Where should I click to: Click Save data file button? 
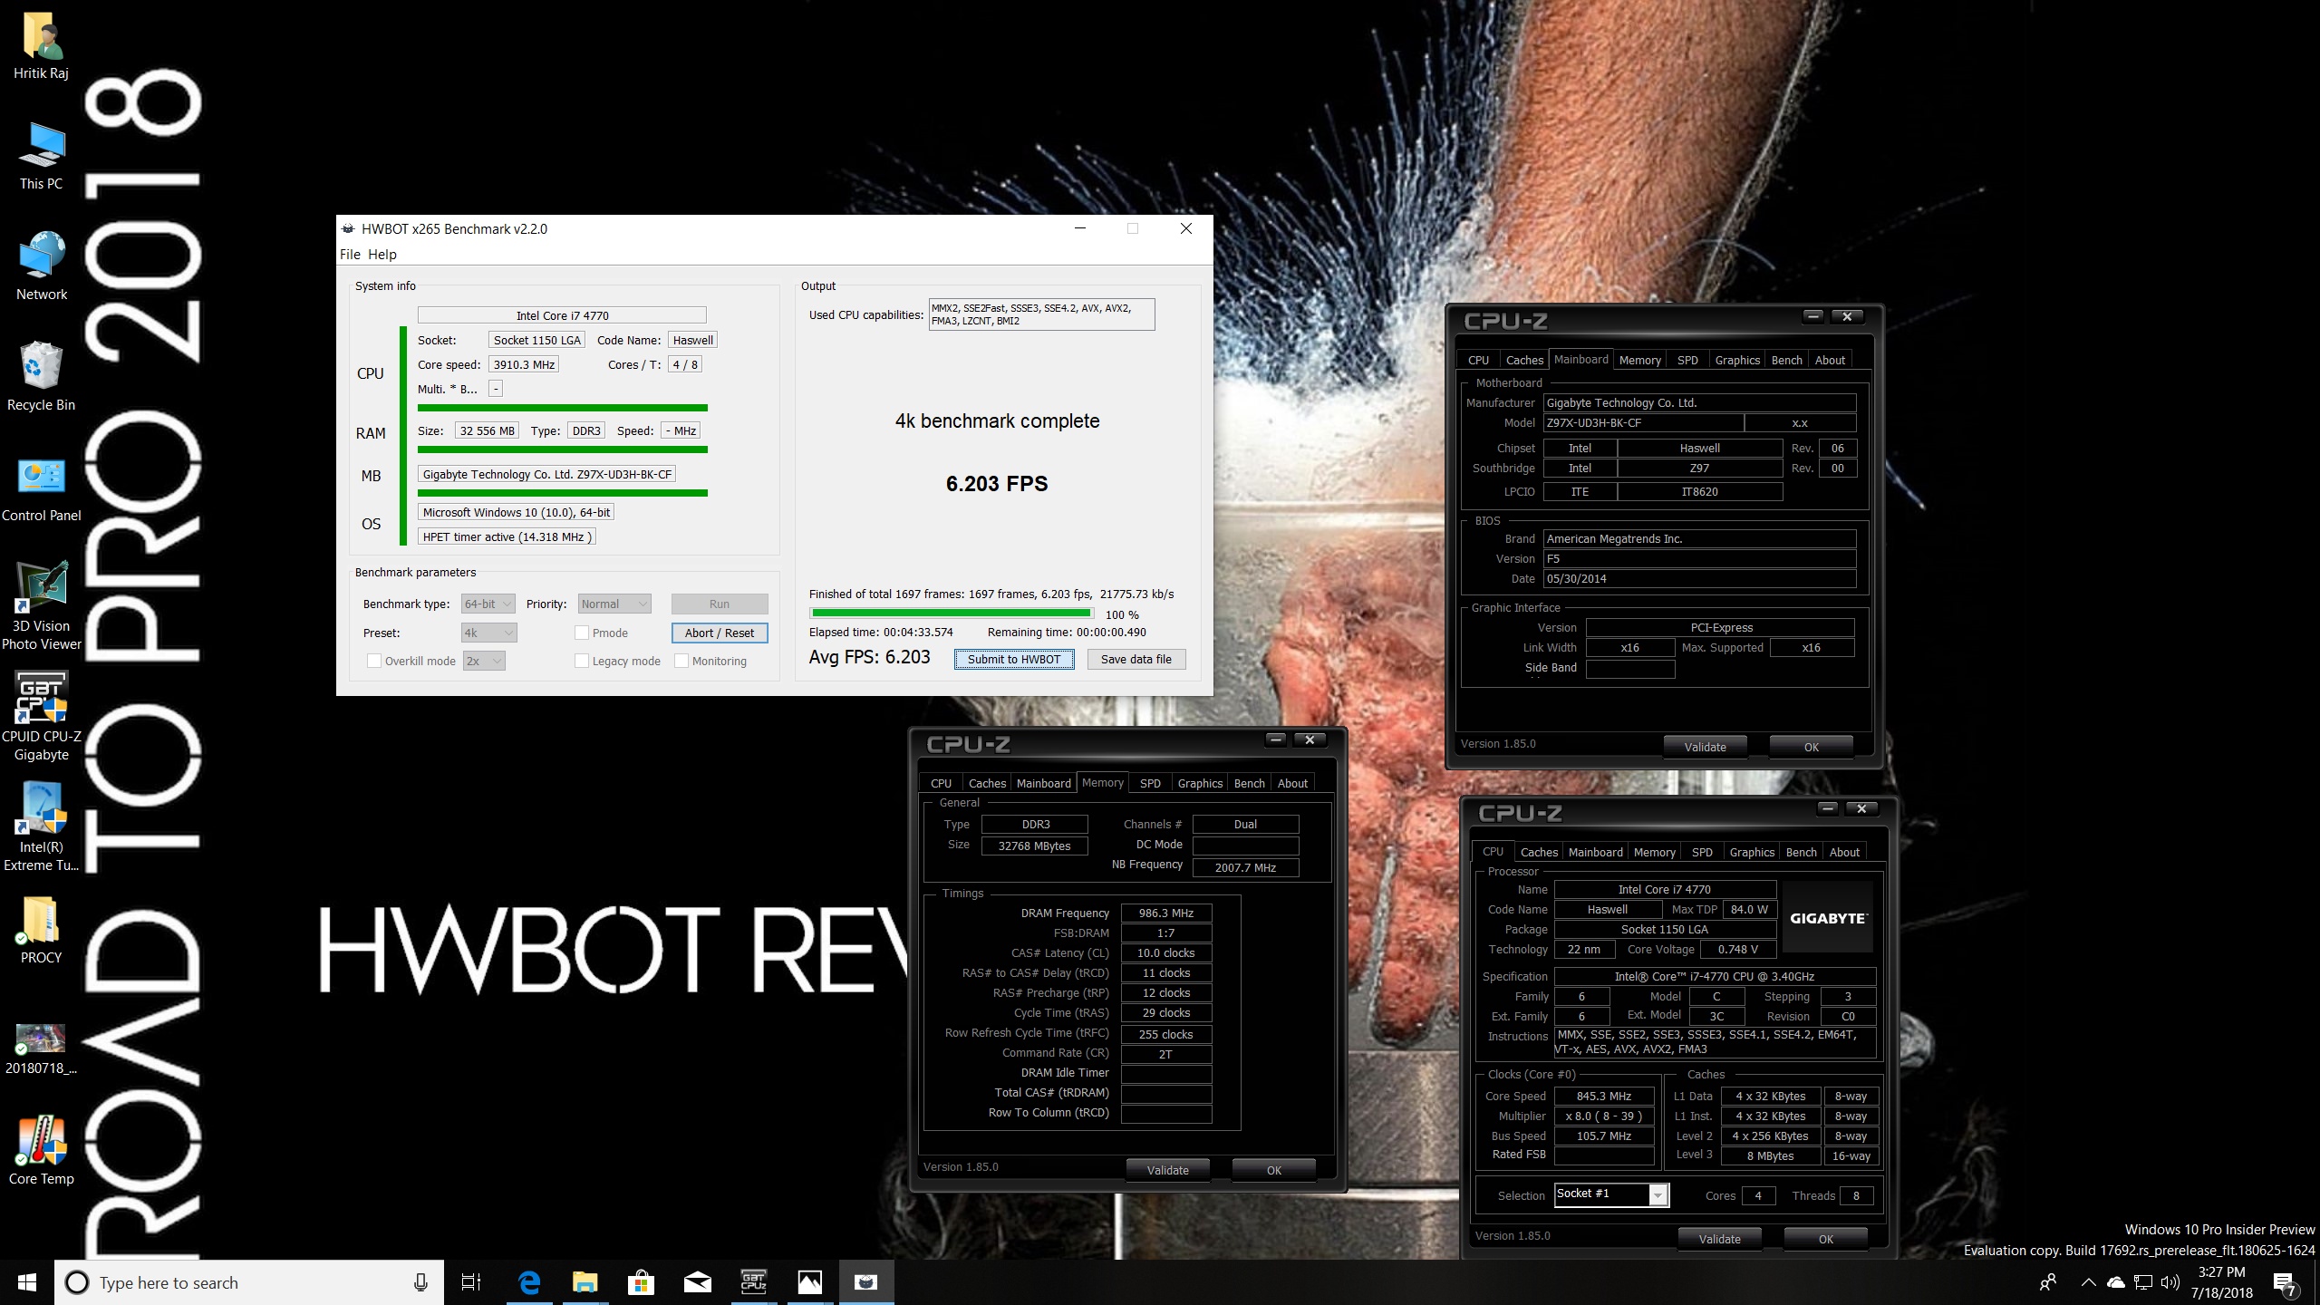[x=1136, y=659]
